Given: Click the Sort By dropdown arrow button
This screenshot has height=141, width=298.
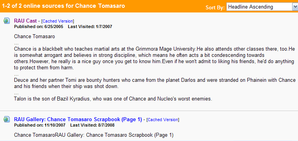Looking at the screenshot, I should 295,7.
